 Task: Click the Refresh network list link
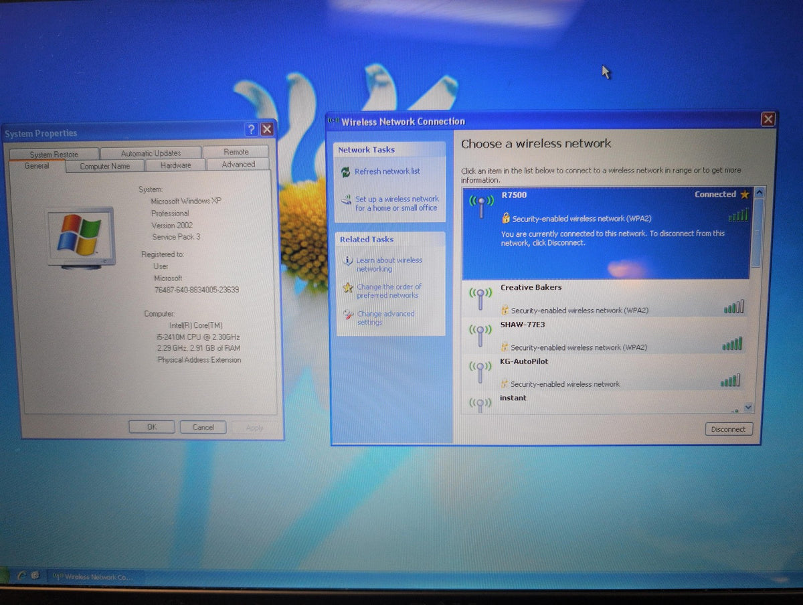point(387,171)
